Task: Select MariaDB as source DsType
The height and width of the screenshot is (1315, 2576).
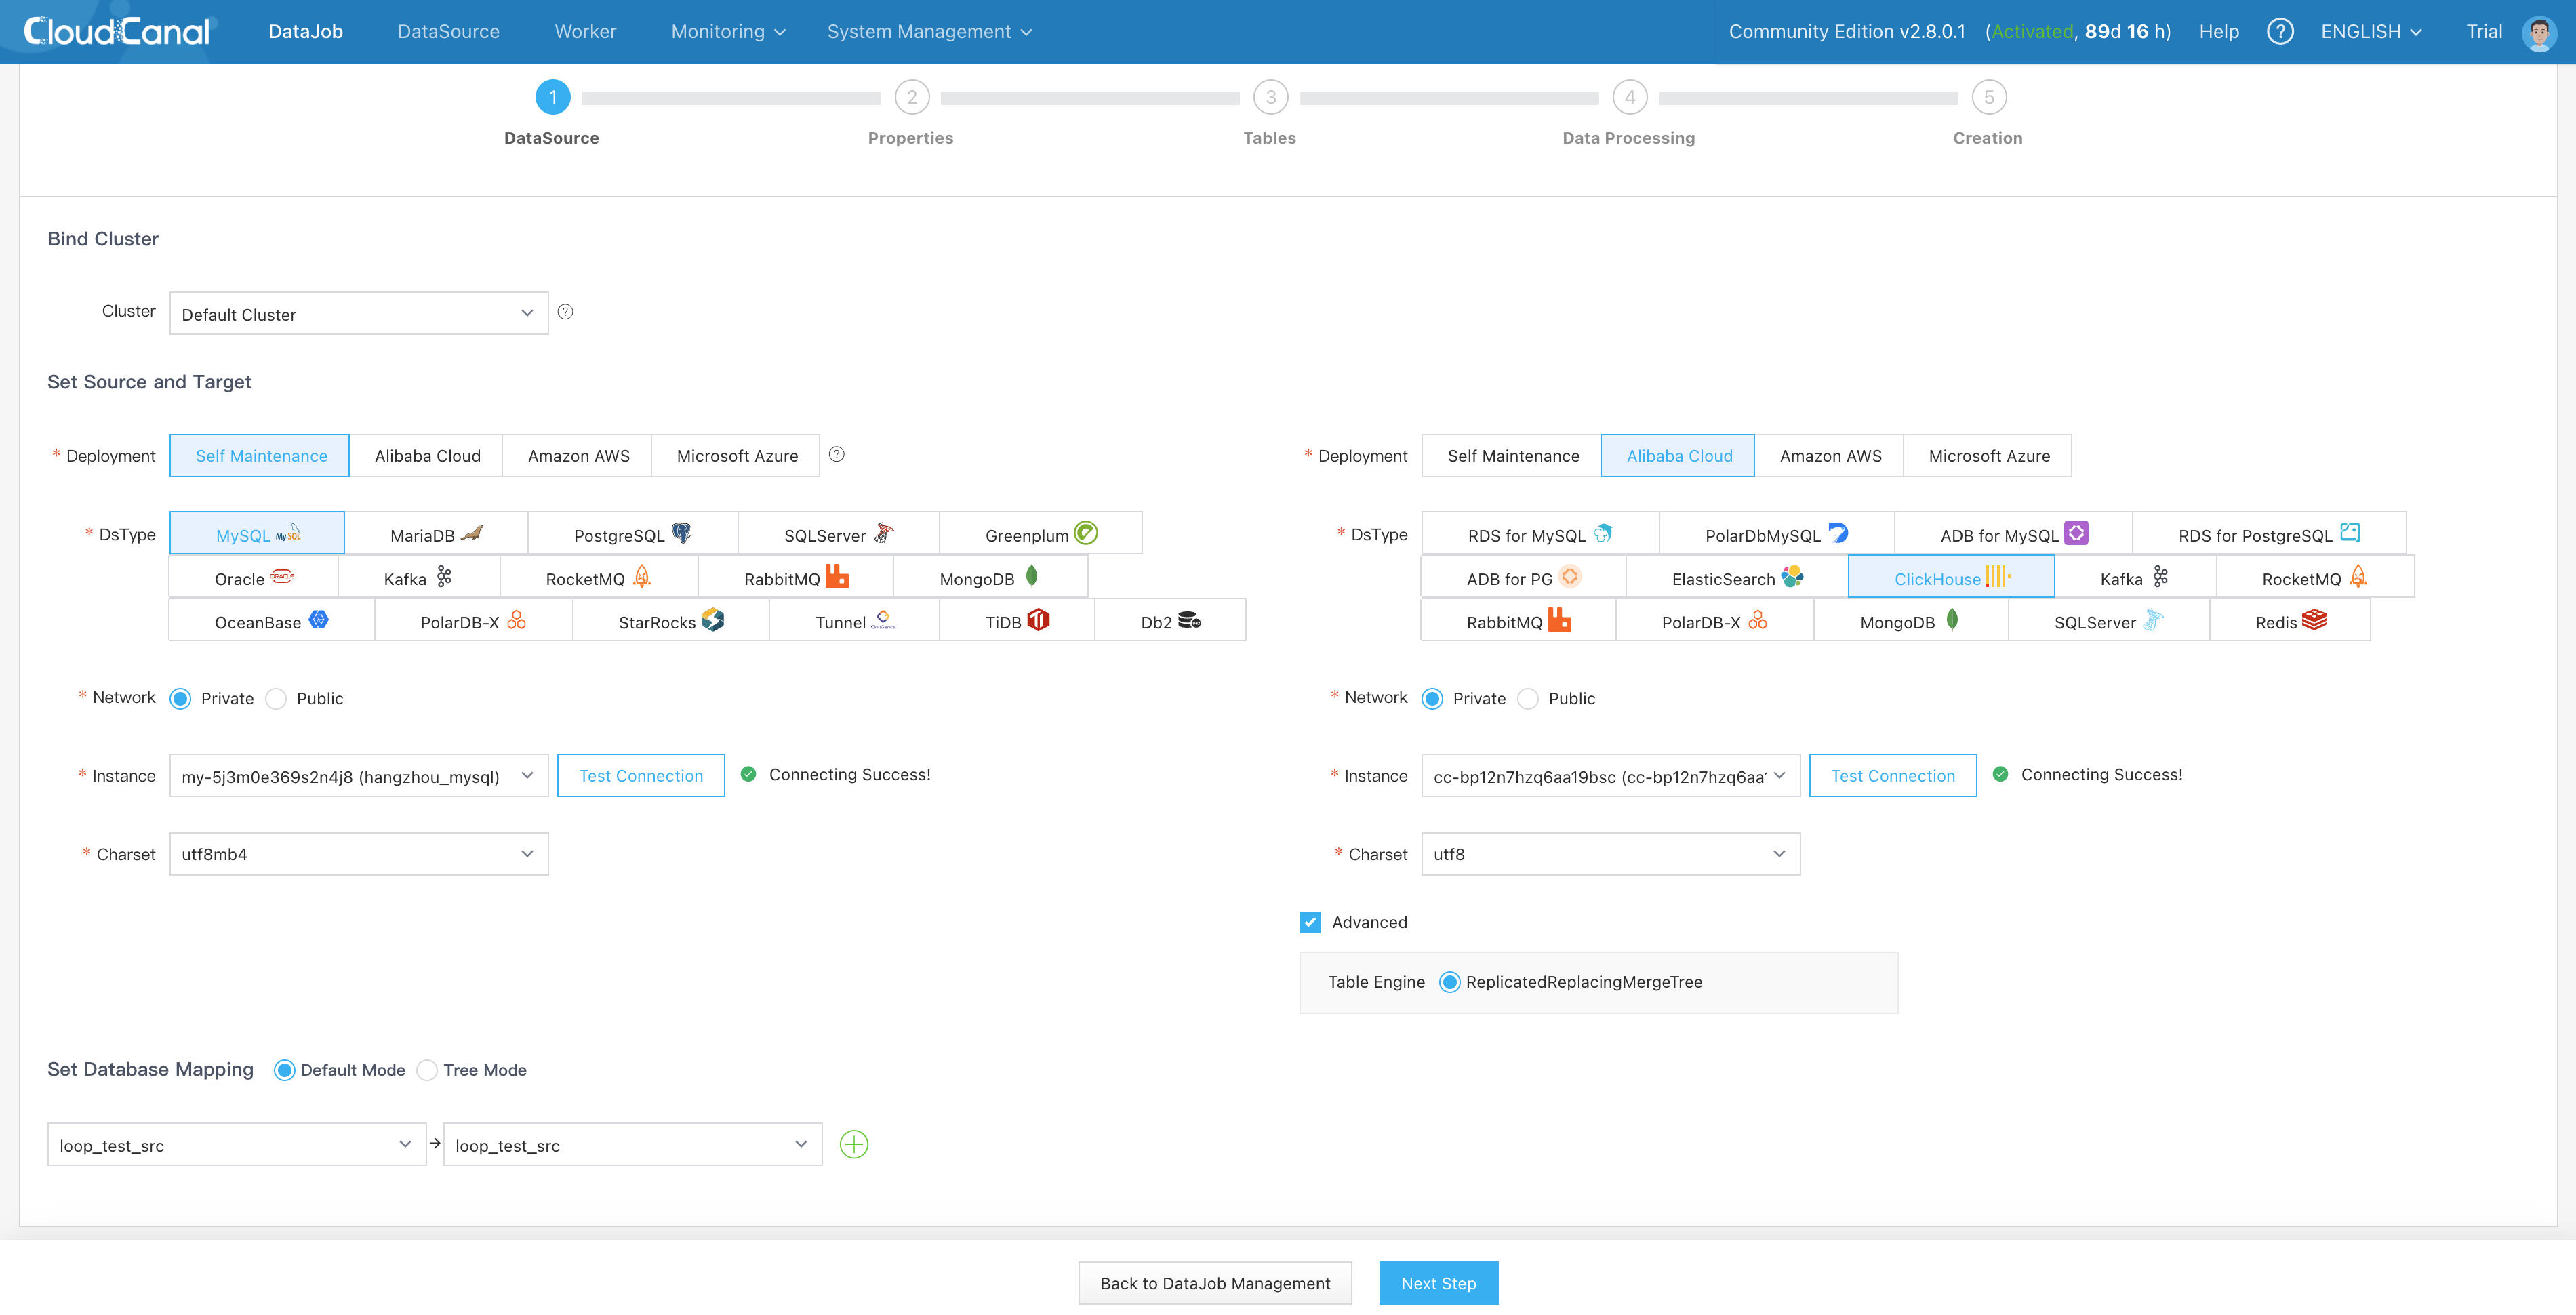Action: coord(436,534)
